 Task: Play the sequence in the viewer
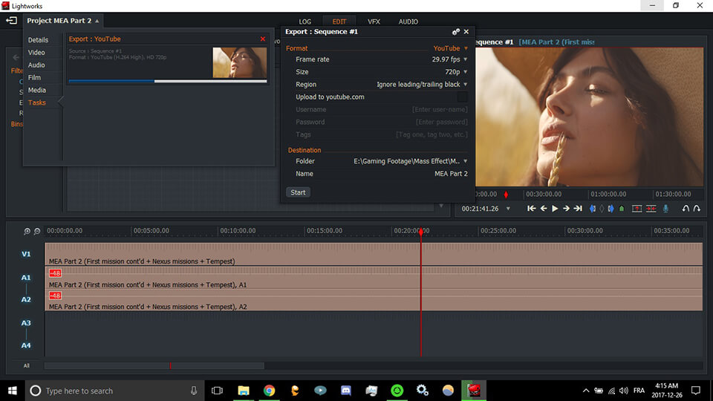pos(555,208)
